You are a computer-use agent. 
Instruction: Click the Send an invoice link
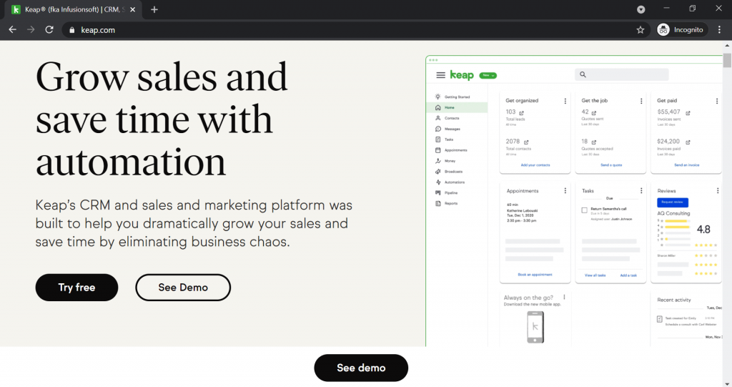tap(687, 165)
